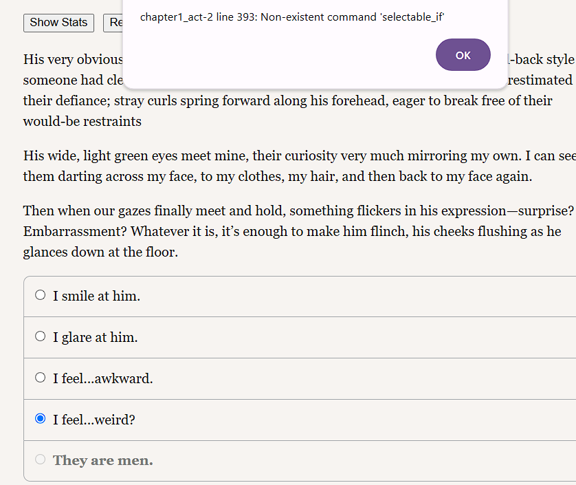The image size is (576, 485).
Task: Click the 'I glare at him.' option text
Action: (x=95, y=338)
